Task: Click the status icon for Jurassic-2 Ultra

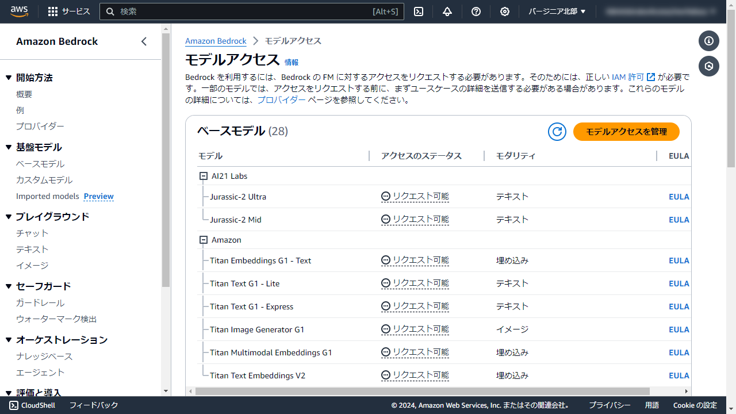Action: tap(386, 196)
